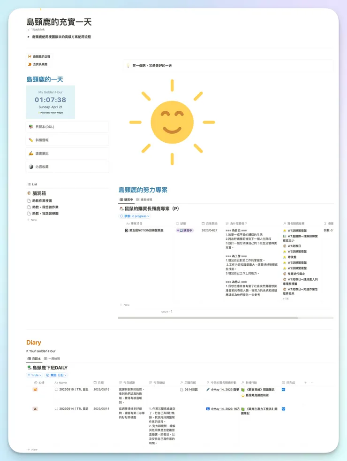
Task: Click the star icon beside W1訓練營復盤
Action: pyautogui.click(x=285, y=231)
